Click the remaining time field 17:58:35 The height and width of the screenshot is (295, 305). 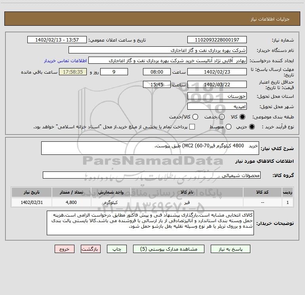tap(73, 72)
